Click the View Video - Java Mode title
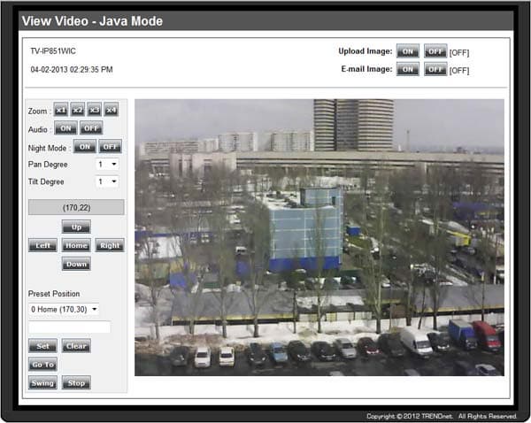 coord(92,21)
